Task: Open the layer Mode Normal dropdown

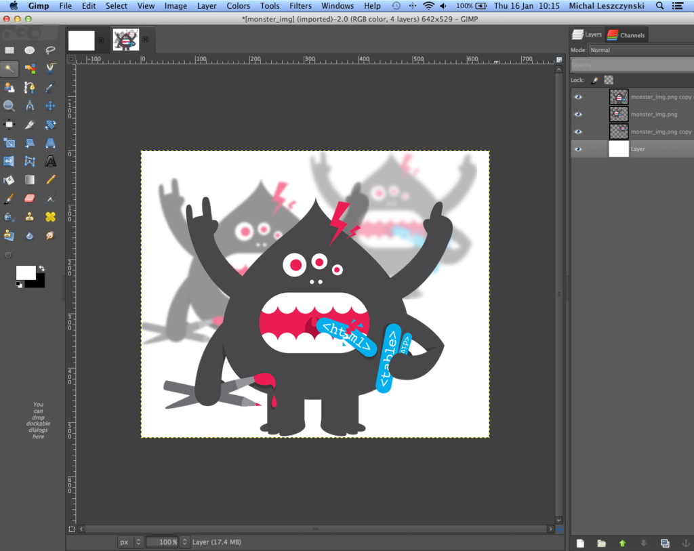Action: pos(641,50)
